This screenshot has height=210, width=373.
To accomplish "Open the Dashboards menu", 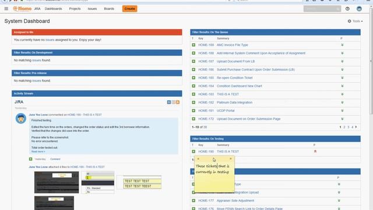I will 53,9.
